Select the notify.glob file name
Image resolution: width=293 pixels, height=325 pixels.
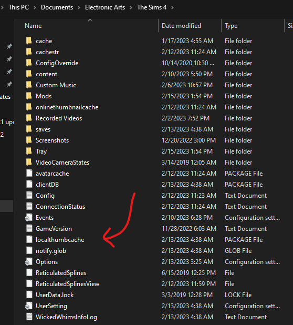[x=51, y=251]
